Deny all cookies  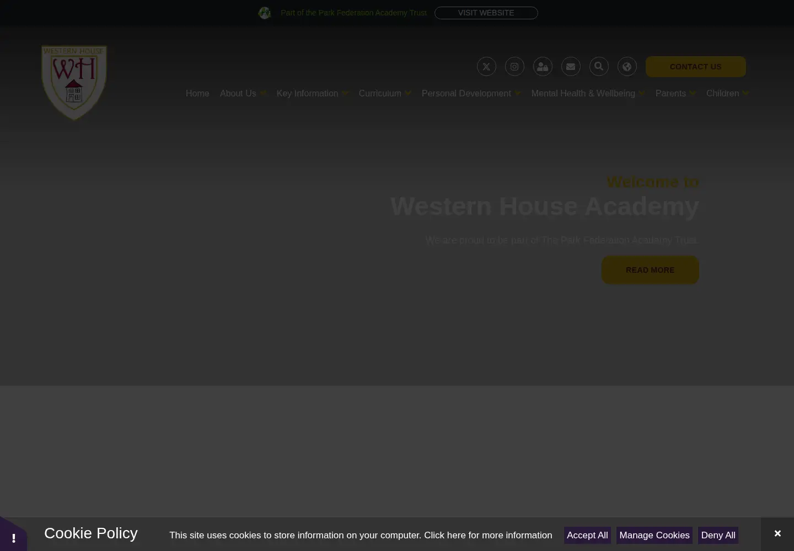click(718, 535)
